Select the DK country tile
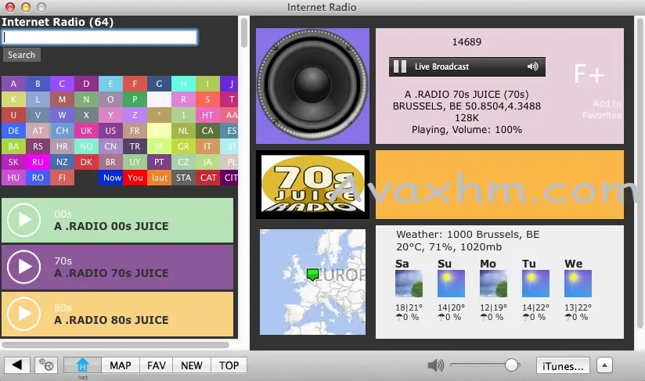 click(86, 162)
